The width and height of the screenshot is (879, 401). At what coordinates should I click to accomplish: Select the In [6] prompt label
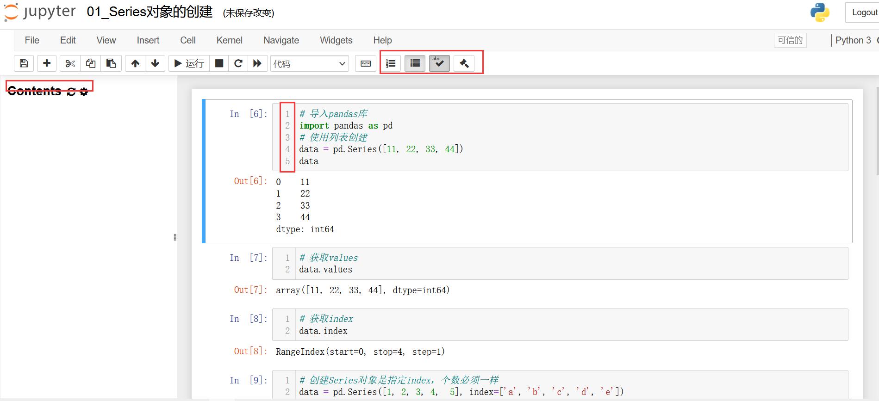249,114
